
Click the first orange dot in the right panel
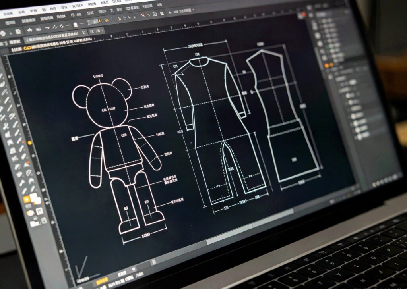point(327,66)
